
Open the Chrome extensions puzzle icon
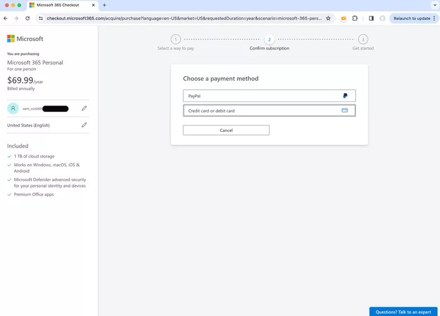tap(355, 18)
